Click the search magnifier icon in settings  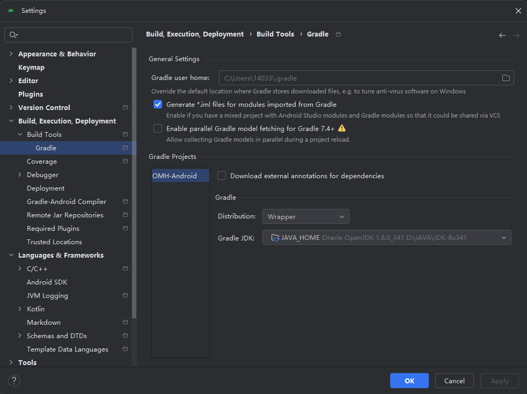coord(13,35)
